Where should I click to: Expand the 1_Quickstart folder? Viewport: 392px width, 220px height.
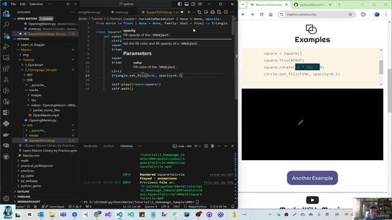[x=34, y=65]
